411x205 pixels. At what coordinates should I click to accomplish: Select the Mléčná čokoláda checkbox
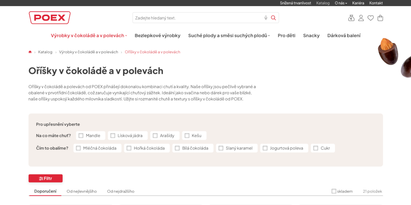(78, 148)
